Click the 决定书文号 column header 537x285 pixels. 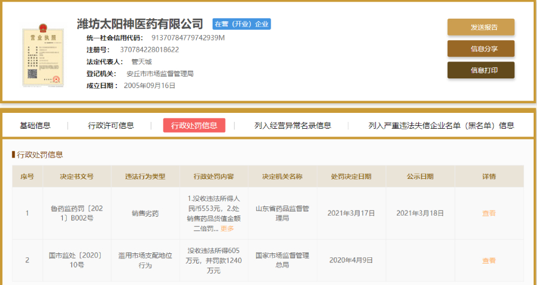click(x=77, y=177)
